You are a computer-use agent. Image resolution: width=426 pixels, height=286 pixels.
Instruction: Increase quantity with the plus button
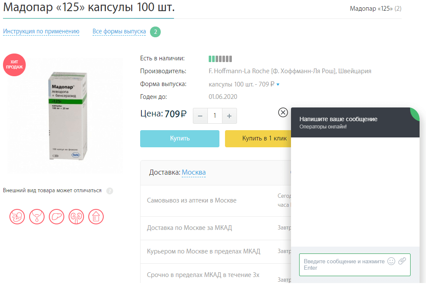pos(229,116)
